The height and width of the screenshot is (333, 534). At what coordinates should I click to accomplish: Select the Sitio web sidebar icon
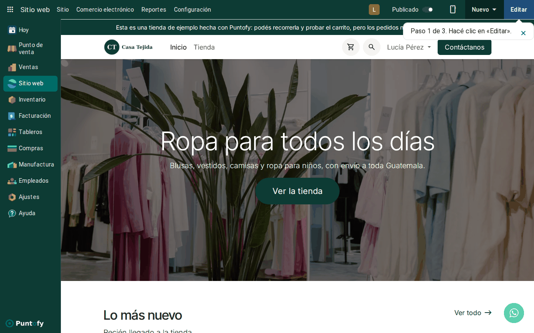point(12,83)
